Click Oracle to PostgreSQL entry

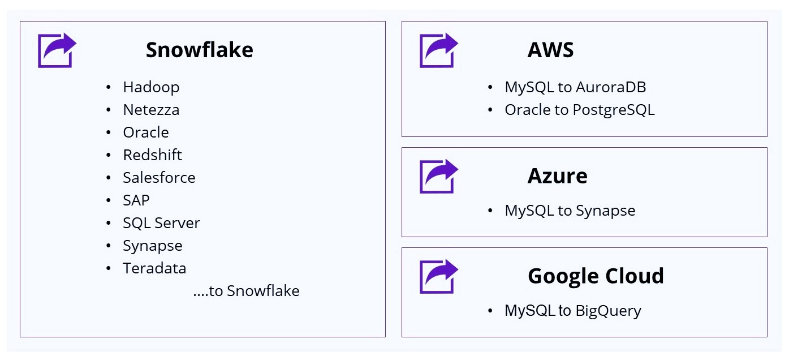pyautogui.click(x=579, y=110)
